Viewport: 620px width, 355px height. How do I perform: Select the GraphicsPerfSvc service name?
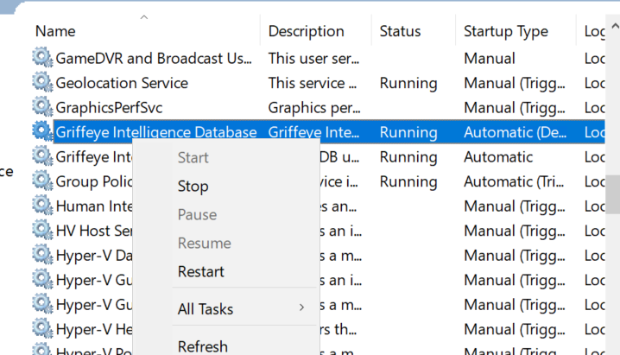(109, 108)
